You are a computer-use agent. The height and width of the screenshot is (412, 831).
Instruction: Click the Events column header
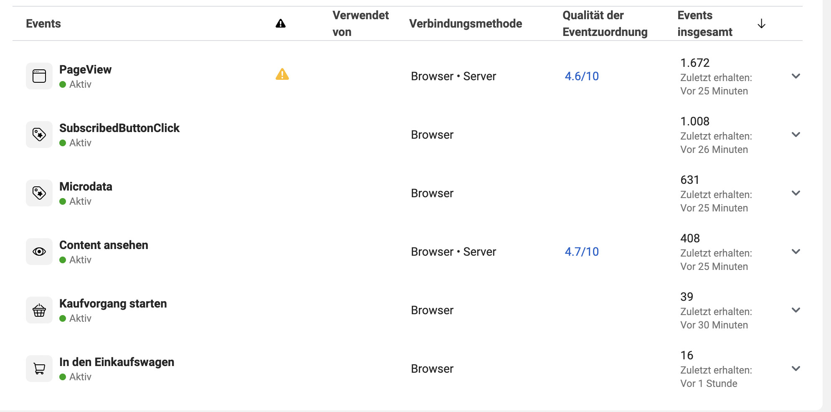click(43, 24)
